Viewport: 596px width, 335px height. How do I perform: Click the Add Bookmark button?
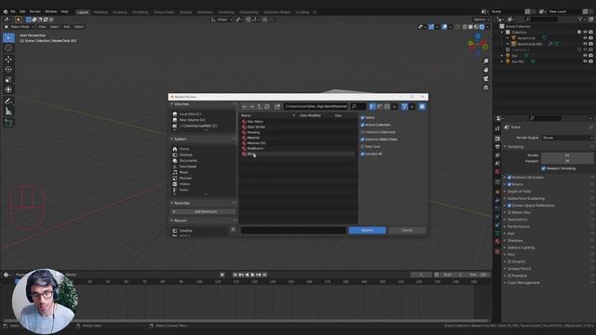[203, 212]
